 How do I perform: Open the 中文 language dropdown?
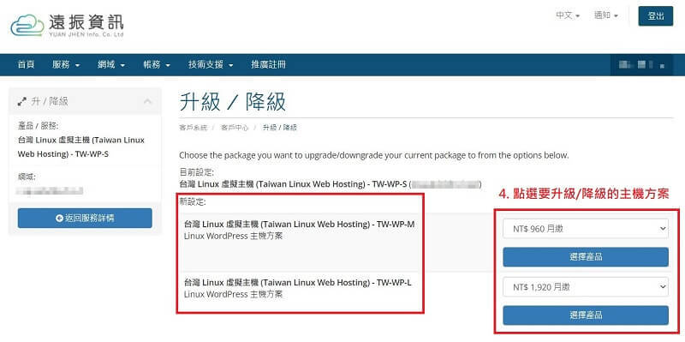coord(568,15)
